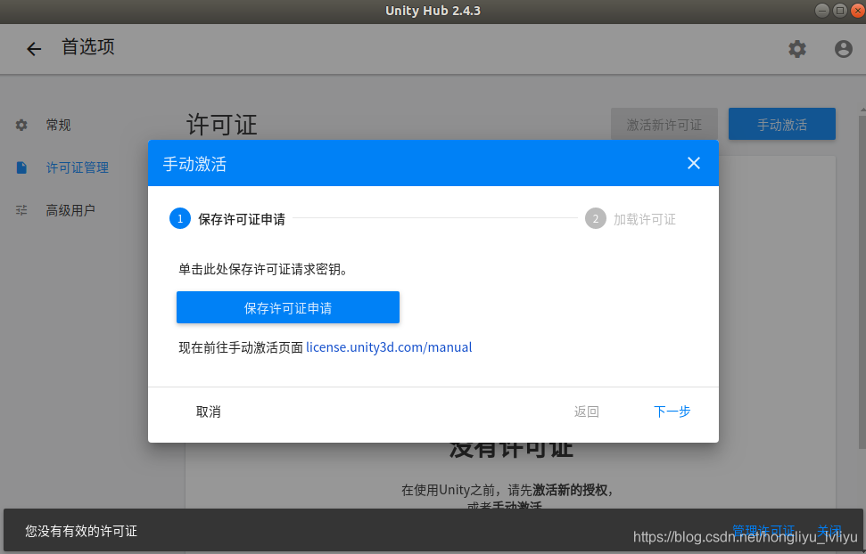Minimize the Unity Hub window

pos(821,11)
